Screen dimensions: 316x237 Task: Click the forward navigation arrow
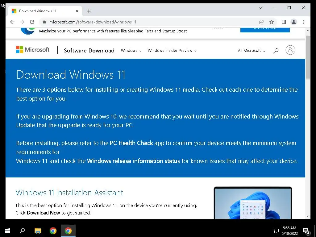22,22
